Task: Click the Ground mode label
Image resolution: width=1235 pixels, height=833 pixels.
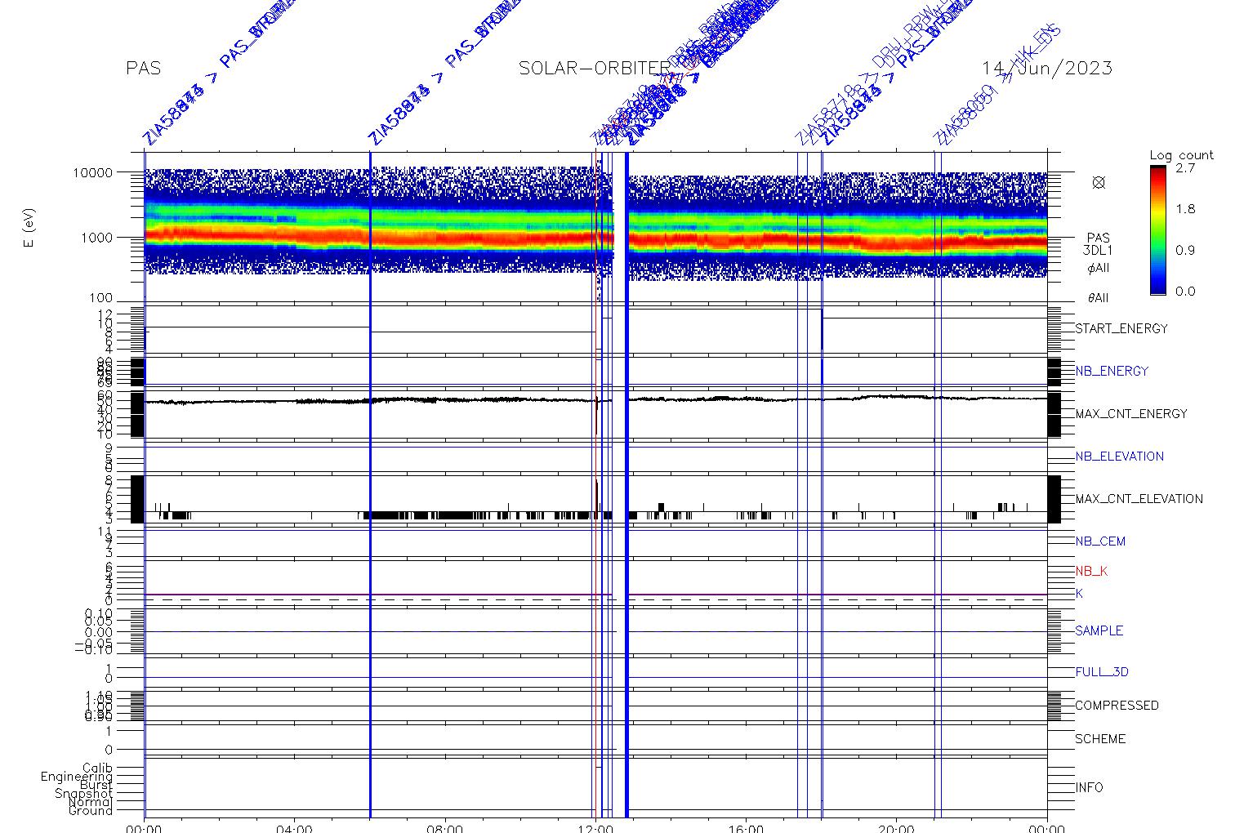Action: pos(91,810)
